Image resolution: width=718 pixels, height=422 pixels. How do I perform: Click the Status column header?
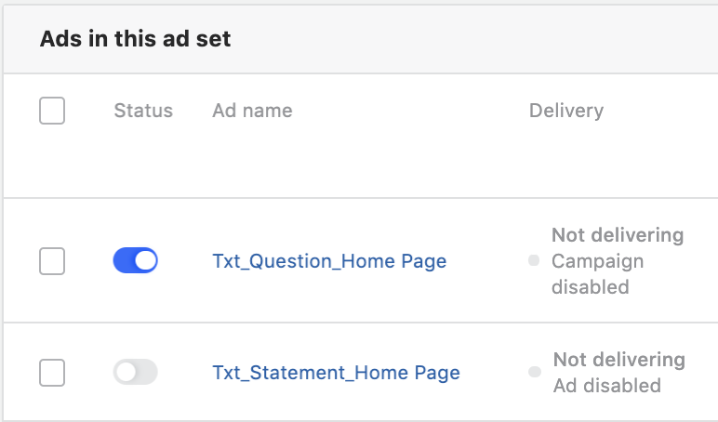143,111
